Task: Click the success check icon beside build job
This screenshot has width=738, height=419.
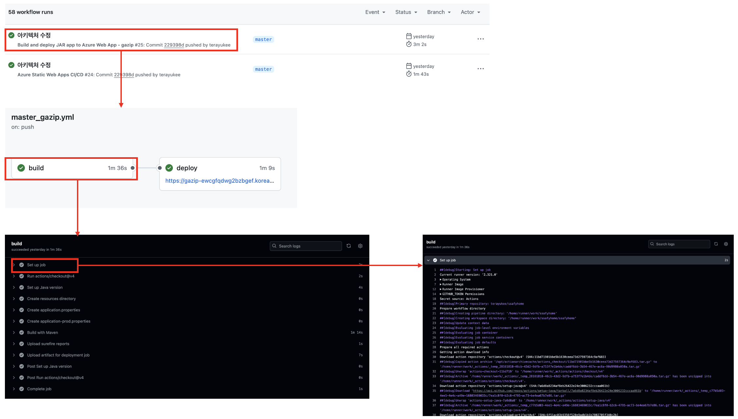Action: click(x=21, y=168)
